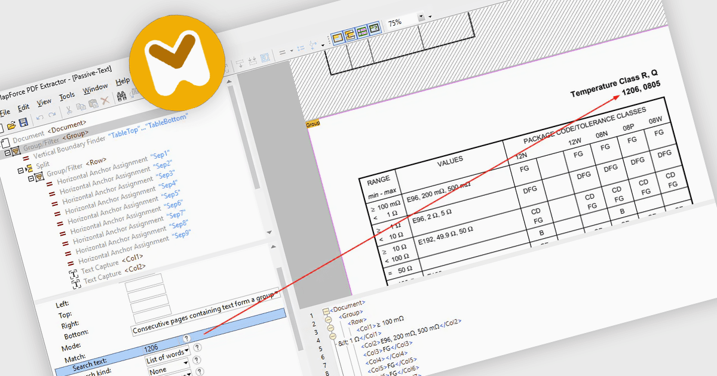Open the Help menu
This screenshot has width=717, height=376.
tap(122, 81)
